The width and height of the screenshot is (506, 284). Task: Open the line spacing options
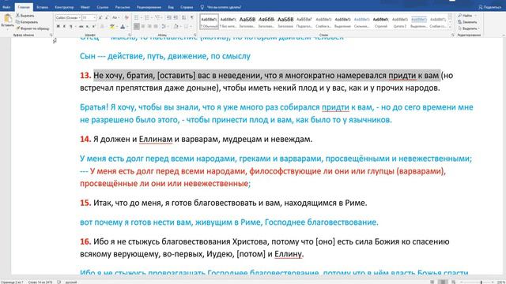click(x=164, y=26)
